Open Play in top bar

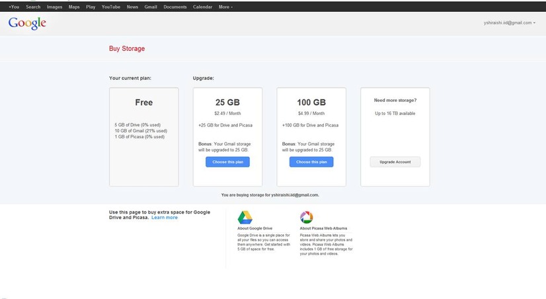coord(91,7)
